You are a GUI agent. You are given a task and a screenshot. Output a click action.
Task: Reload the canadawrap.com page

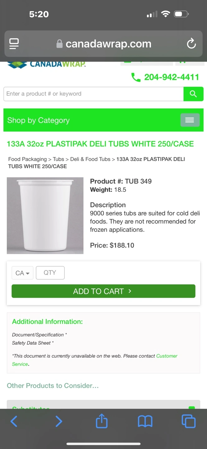tap(191, 44)
